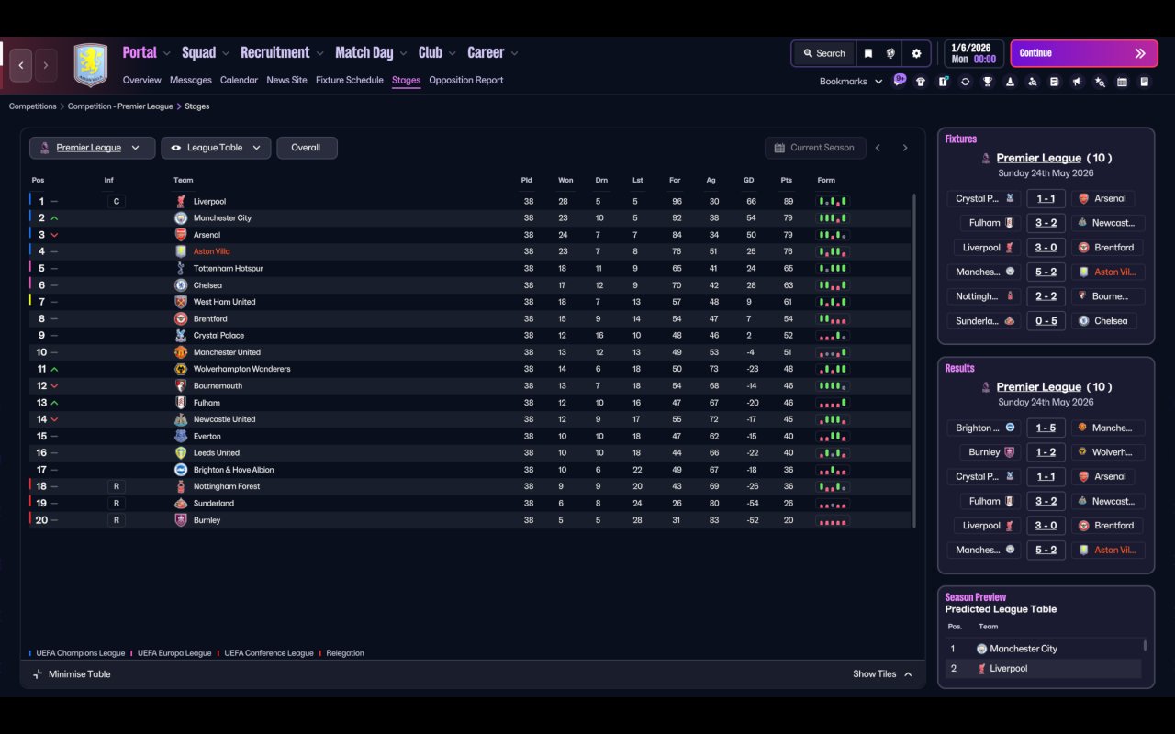This screenshot has width=1175, height=734.
Task: Go forward with the right navigation arrow
Action: (x=45, y=65)
